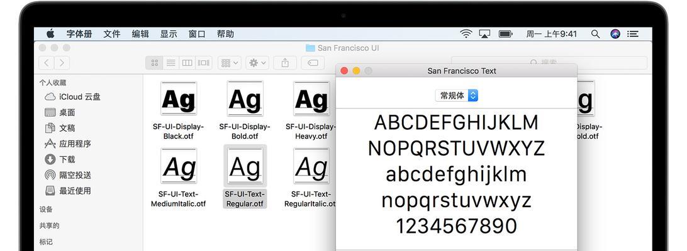This screenshot has width=687, height=251.
Task: Open the gear action menu
Action: (x=257, y=63)
